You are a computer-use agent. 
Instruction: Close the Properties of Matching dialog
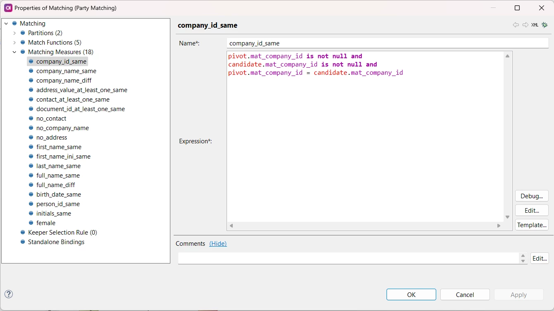542,8
